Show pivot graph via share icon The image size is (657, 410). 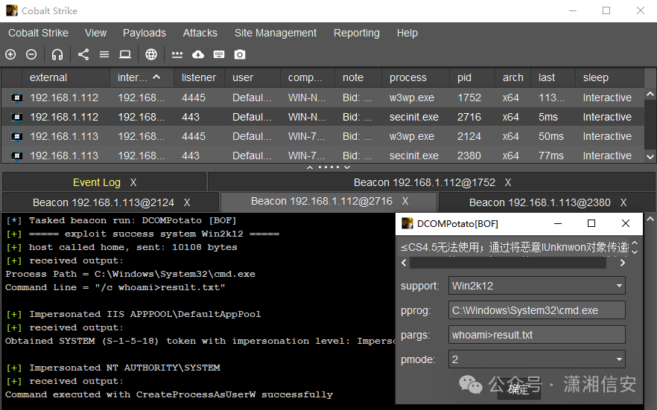click(83, 54)
